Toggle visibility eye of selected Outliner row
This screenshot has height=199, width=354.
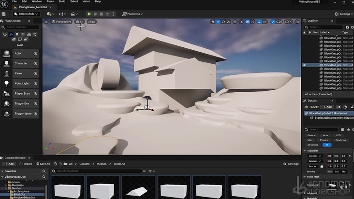(305, 65)
